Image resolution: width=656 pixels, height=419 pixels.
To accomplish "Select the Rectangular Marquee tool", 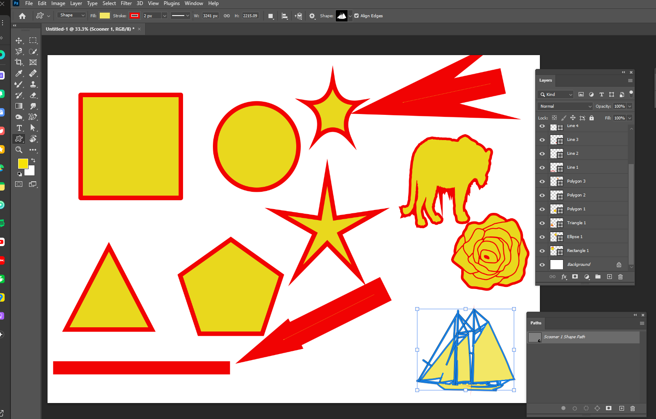I will tap(33, 40).
